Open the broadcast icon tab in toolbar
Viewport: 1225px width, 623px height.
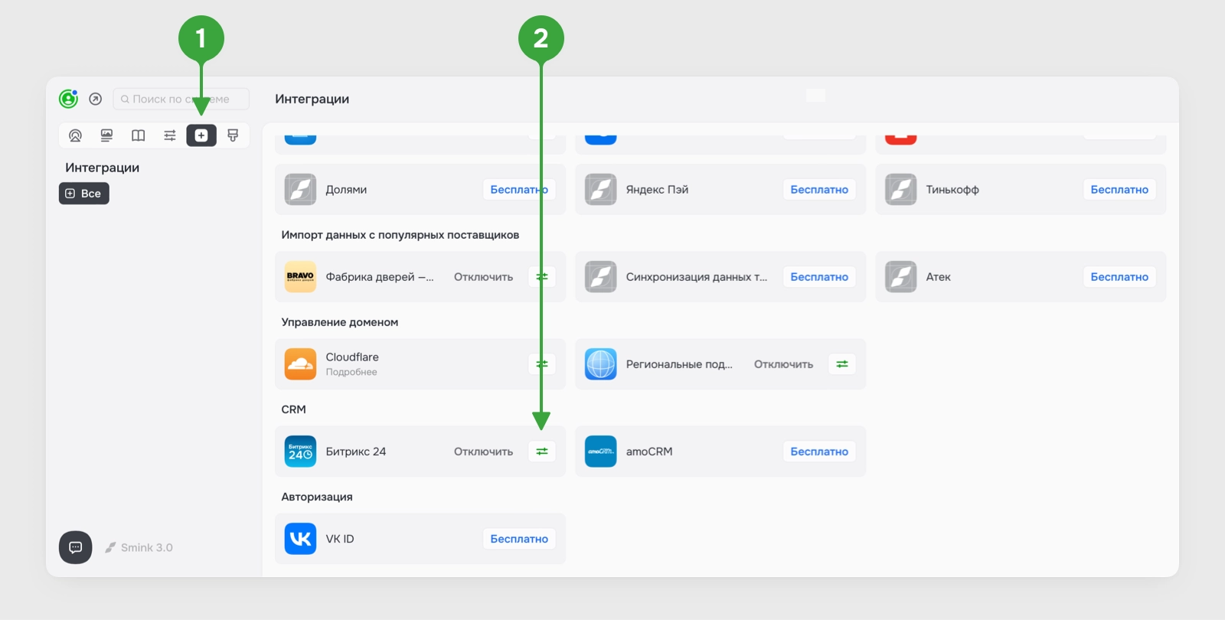click(75, 135)
